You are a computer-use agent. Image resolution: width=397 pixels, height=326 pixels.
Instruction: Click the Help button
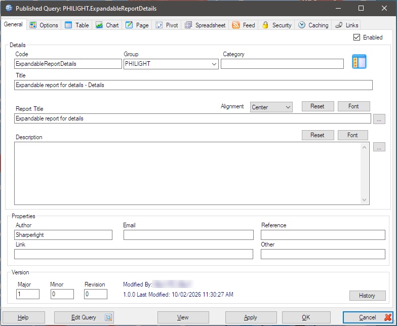pyautogui.click(x=23, y=317)
